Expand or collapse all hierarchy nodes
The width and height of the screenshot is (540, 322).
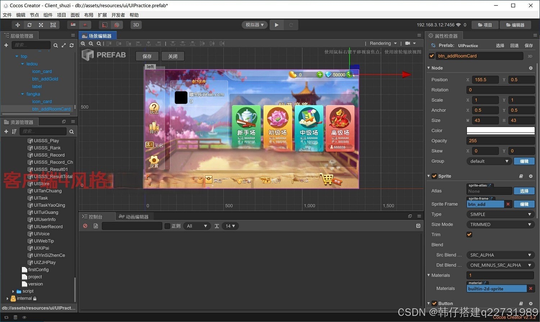pyautogui.click(x=64, y=45)
